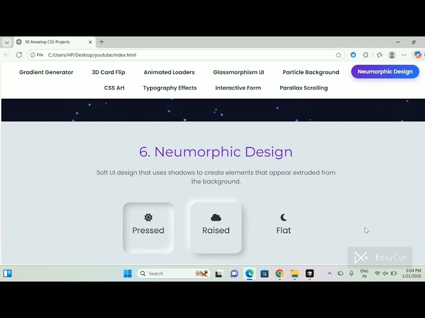Open the Copilot sidebar icon

(x=418, y=55)
